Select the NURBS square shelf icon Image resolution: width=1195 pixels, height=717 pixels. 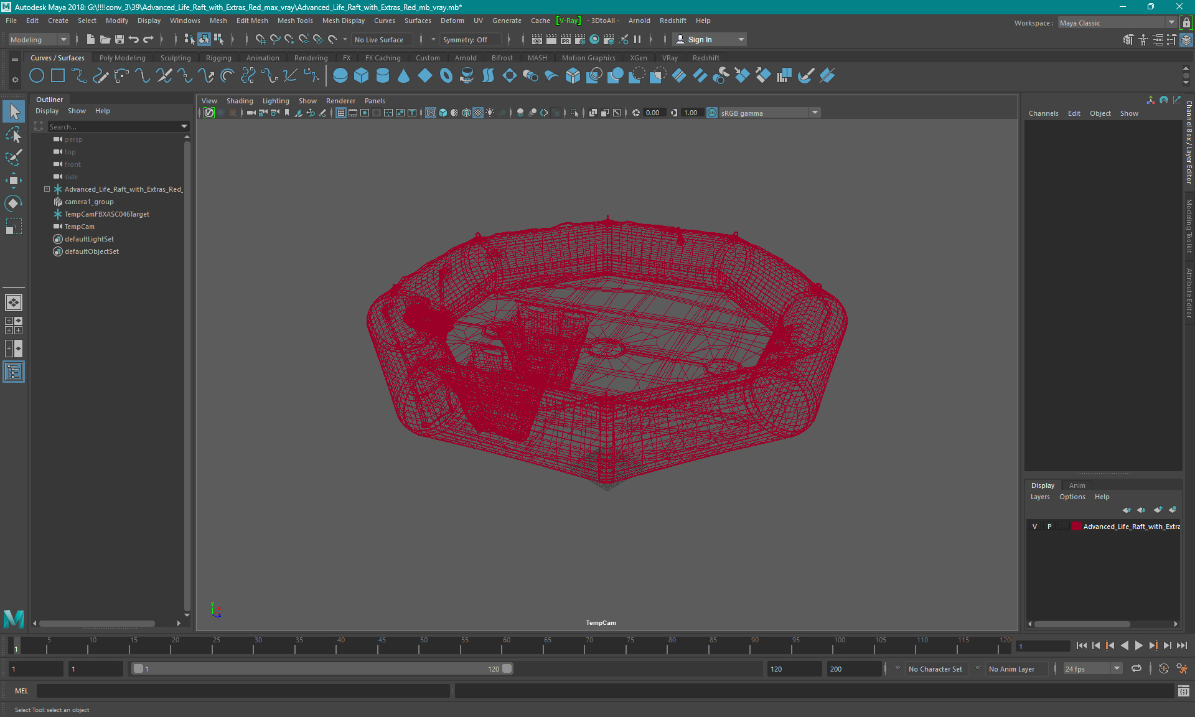click(x=58, y=76)
